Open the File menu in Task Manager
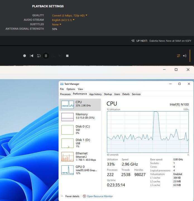Viewport: 194px width, 201px height. click(62, 89)
